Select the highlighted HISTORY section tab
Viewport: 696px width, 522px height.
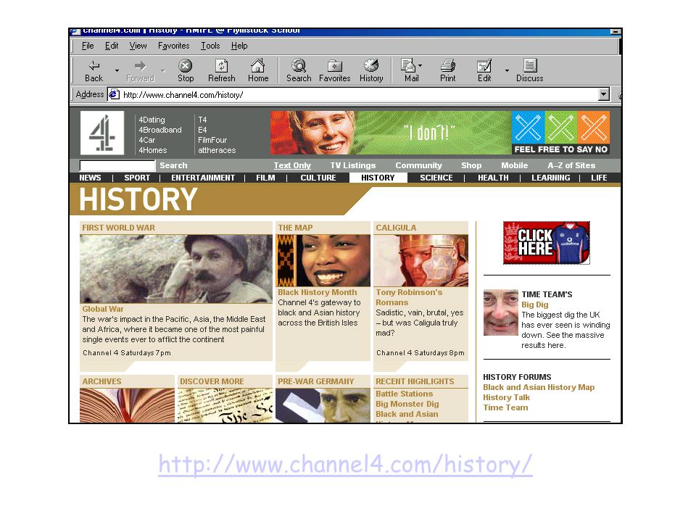point(378,178)
